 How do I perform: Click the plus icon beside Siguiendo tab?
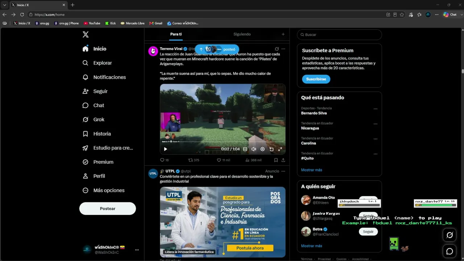pos(283,34)
